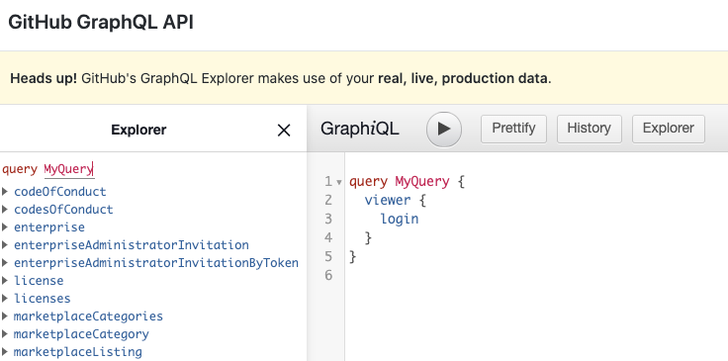Close the Explorer panel with X
The width and height of the screenshot is (728, 361).
click(x=284, y=131)
